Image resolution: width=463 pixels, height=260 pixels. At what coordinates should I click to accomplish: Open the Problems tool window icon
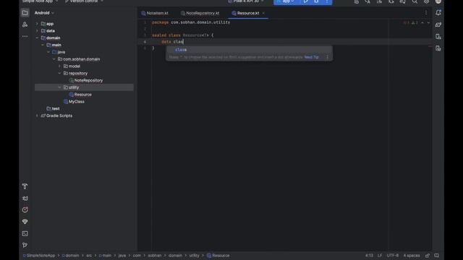click(25, 210)
